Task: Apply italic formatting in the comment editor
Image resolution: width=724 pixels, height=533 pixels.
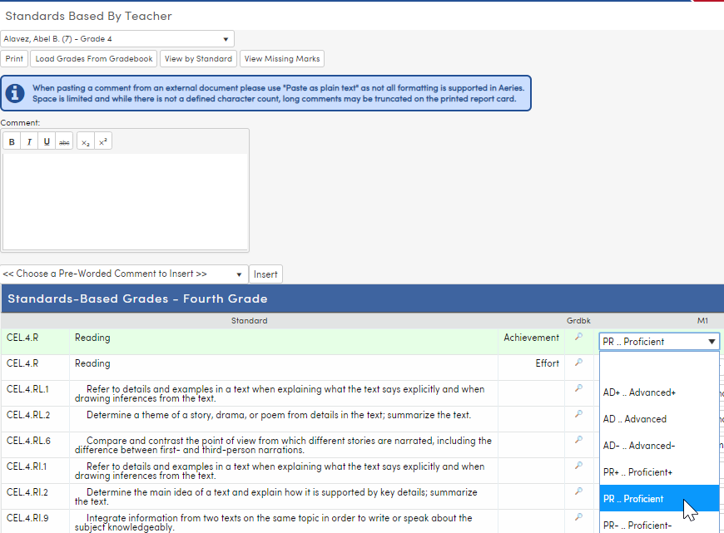Action: [28, 141]
